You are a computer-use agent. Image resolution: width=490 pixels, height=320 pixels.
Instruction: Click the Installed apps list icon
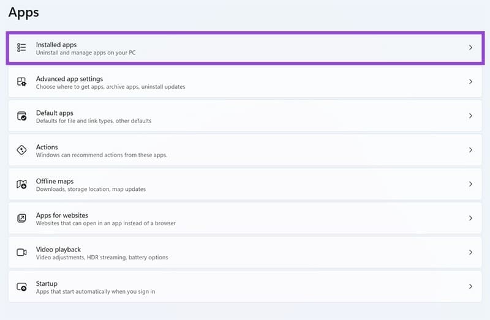[21, 48]
